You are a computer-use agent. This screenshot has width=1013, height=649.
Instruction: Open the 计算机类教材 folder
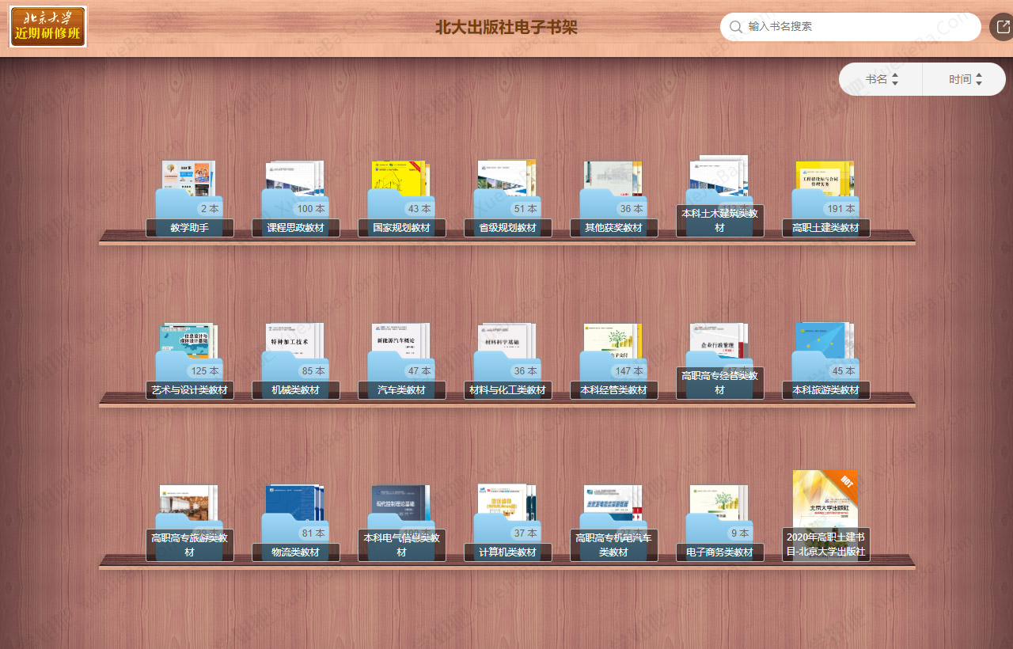click(x=507, y=522)
